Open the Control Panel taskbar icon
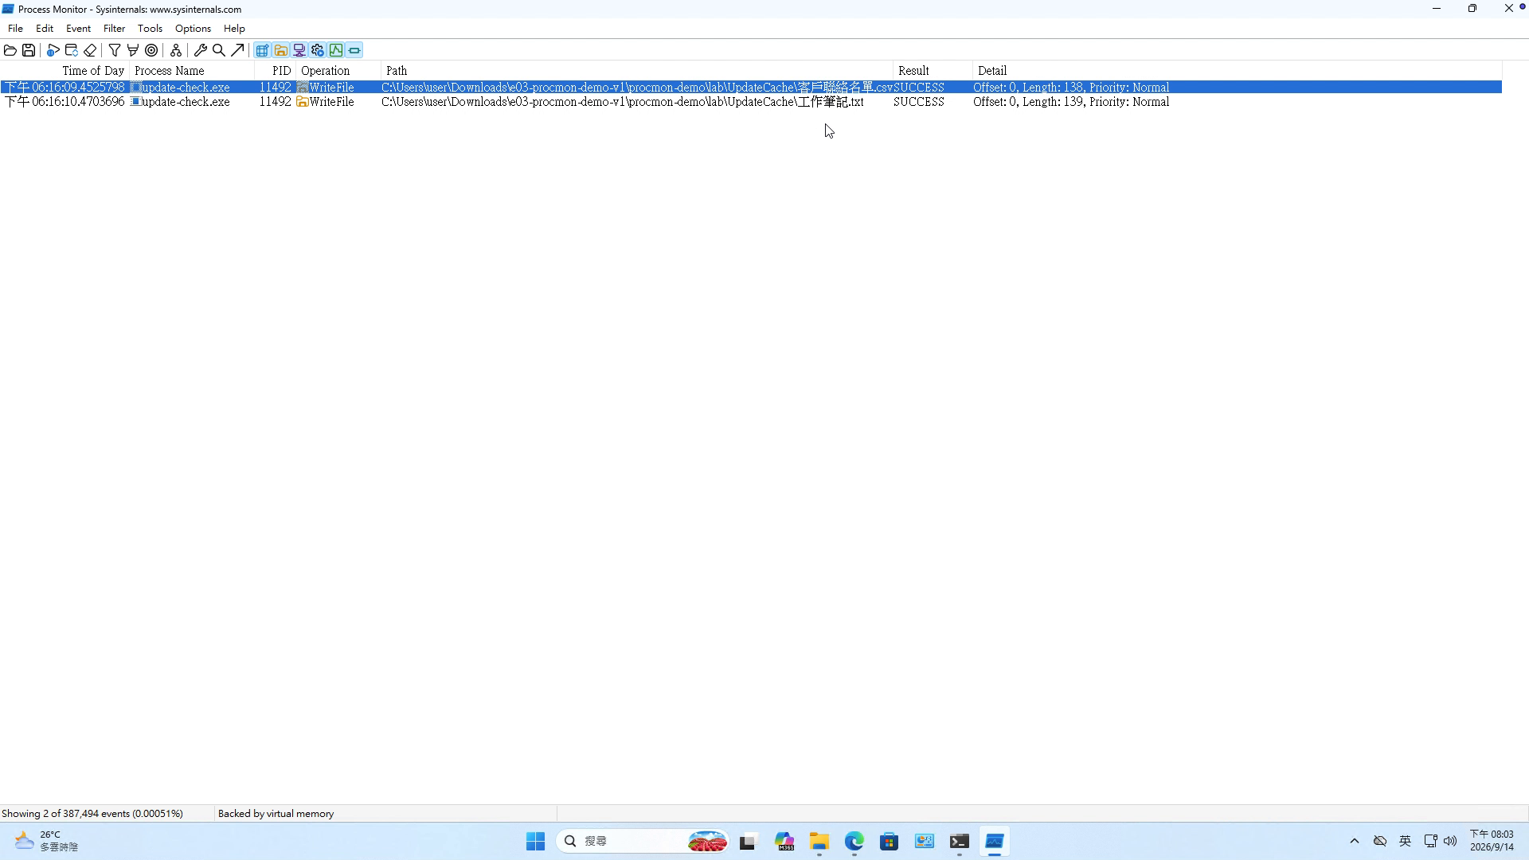 point(925,842)
